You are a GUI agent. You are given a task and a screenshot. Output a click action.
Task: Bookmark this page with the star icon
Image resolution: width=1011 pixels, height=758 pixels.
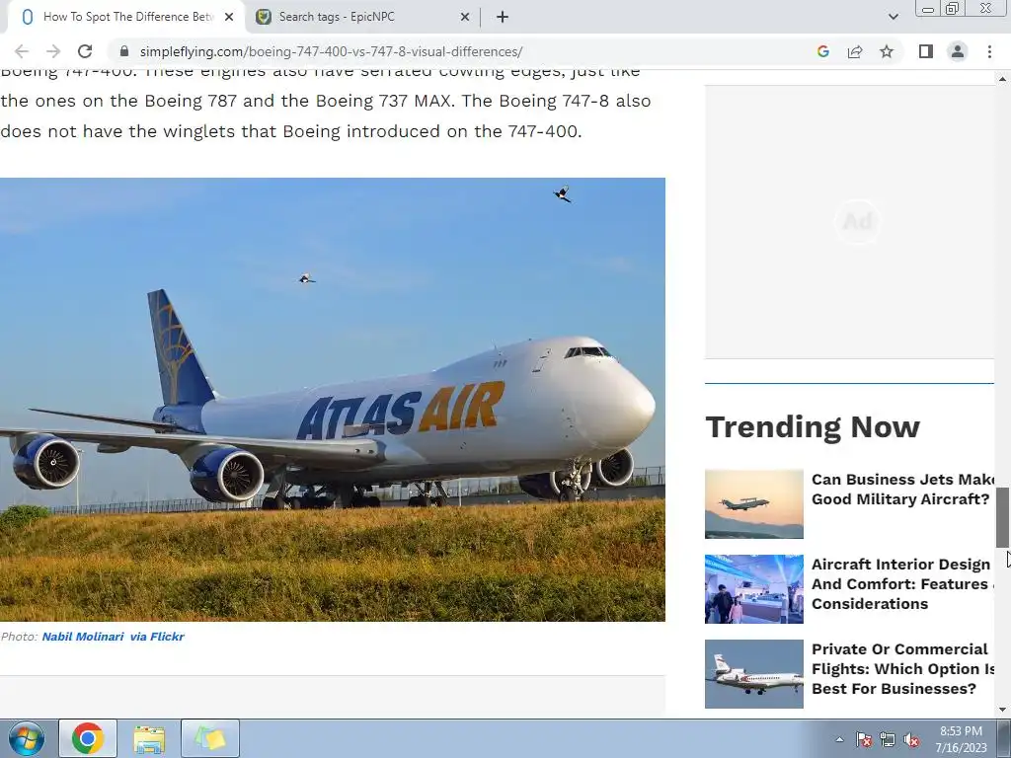(x=887, y=51)
